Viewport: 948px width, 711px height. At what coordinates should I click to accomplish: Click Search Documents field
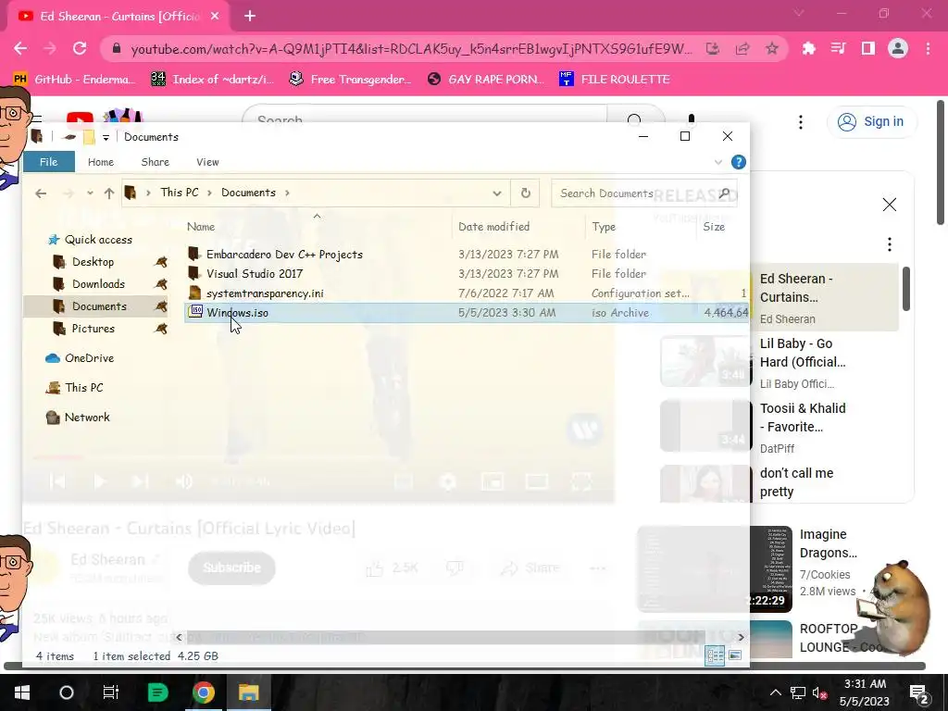click(x=644, y=193)
